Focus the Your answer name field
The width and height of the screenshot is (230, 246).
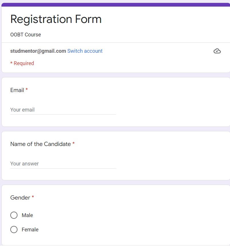pyautogui.click(x=63, y=164)
